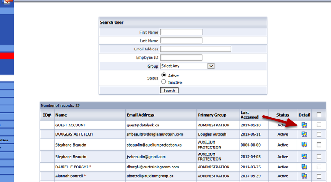Click the Search button
This screenshot has height=182, width=331.
coord(169,91)
